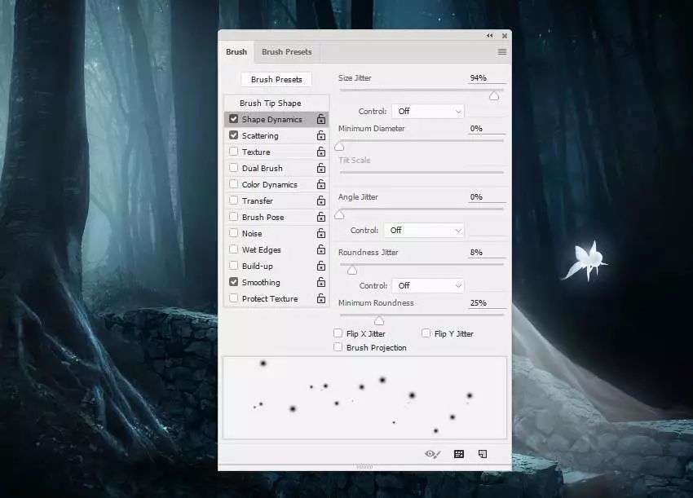Collapse the panel with the double-arrow icon
693x498 pixels.
[x=490, y=36]
